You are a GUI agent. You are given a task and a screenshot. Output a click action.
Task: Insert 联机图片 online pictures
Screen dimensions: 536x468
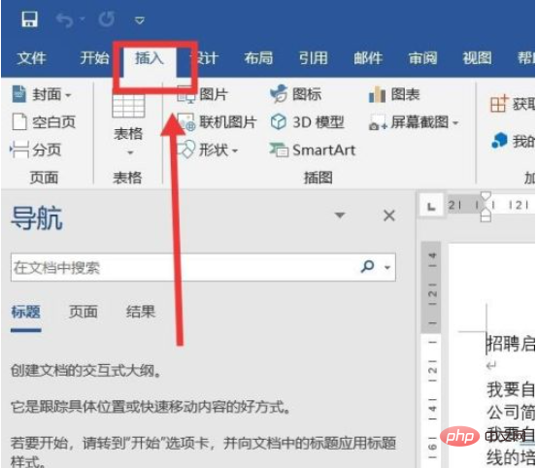(217, 122)
